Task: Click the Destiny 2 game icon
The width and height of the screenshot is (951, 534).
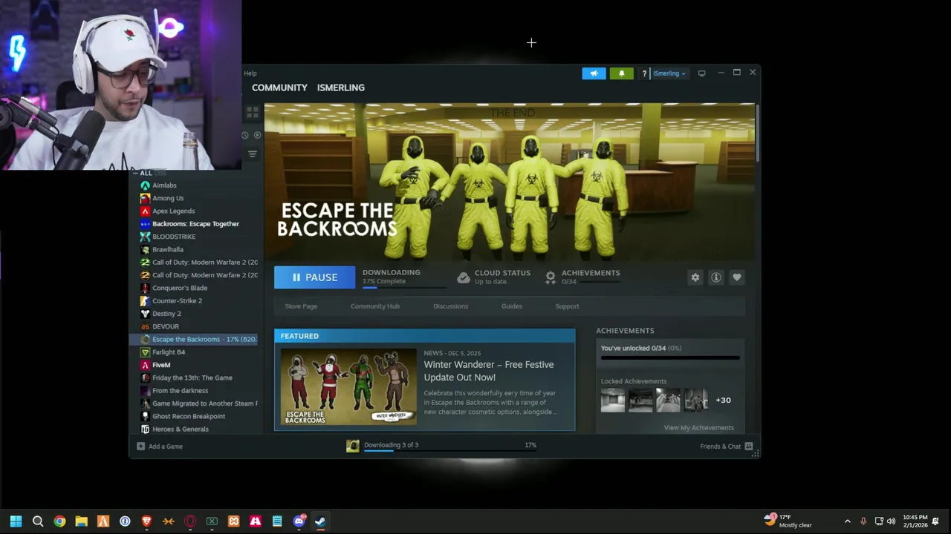Action: (146, 314)
